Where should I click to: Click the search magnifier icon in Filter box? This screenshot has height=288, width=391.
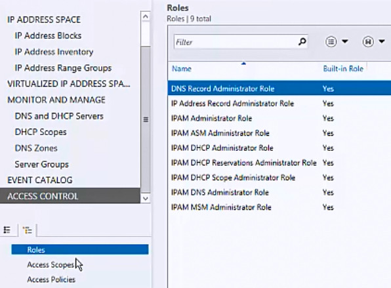click(x=302, y=41)
